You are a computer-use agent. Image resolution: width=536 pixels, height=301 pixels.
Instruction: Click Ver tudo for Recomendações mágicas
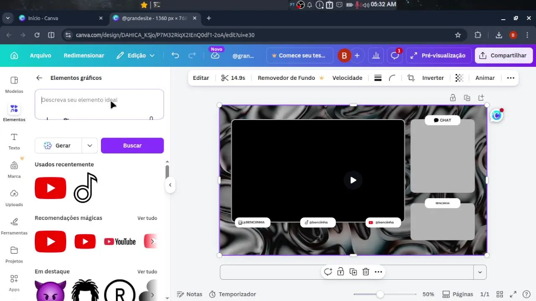pos(147,218)
